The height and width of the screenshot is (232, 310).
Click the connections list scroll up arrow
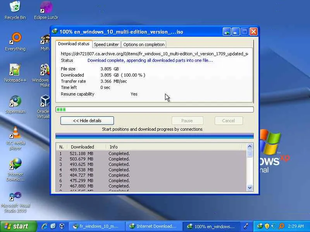click(250, 146)
